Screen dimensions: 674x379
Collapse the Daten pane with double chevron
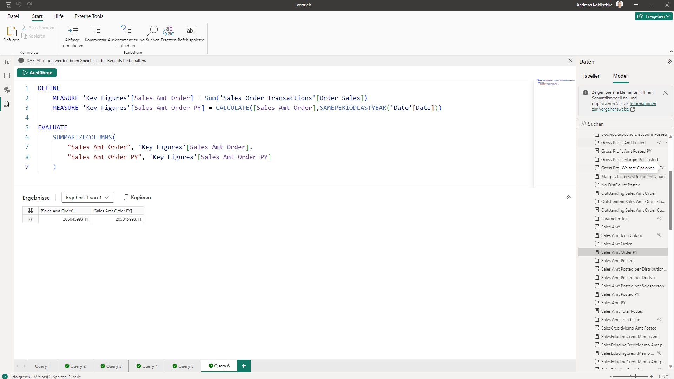669,62
